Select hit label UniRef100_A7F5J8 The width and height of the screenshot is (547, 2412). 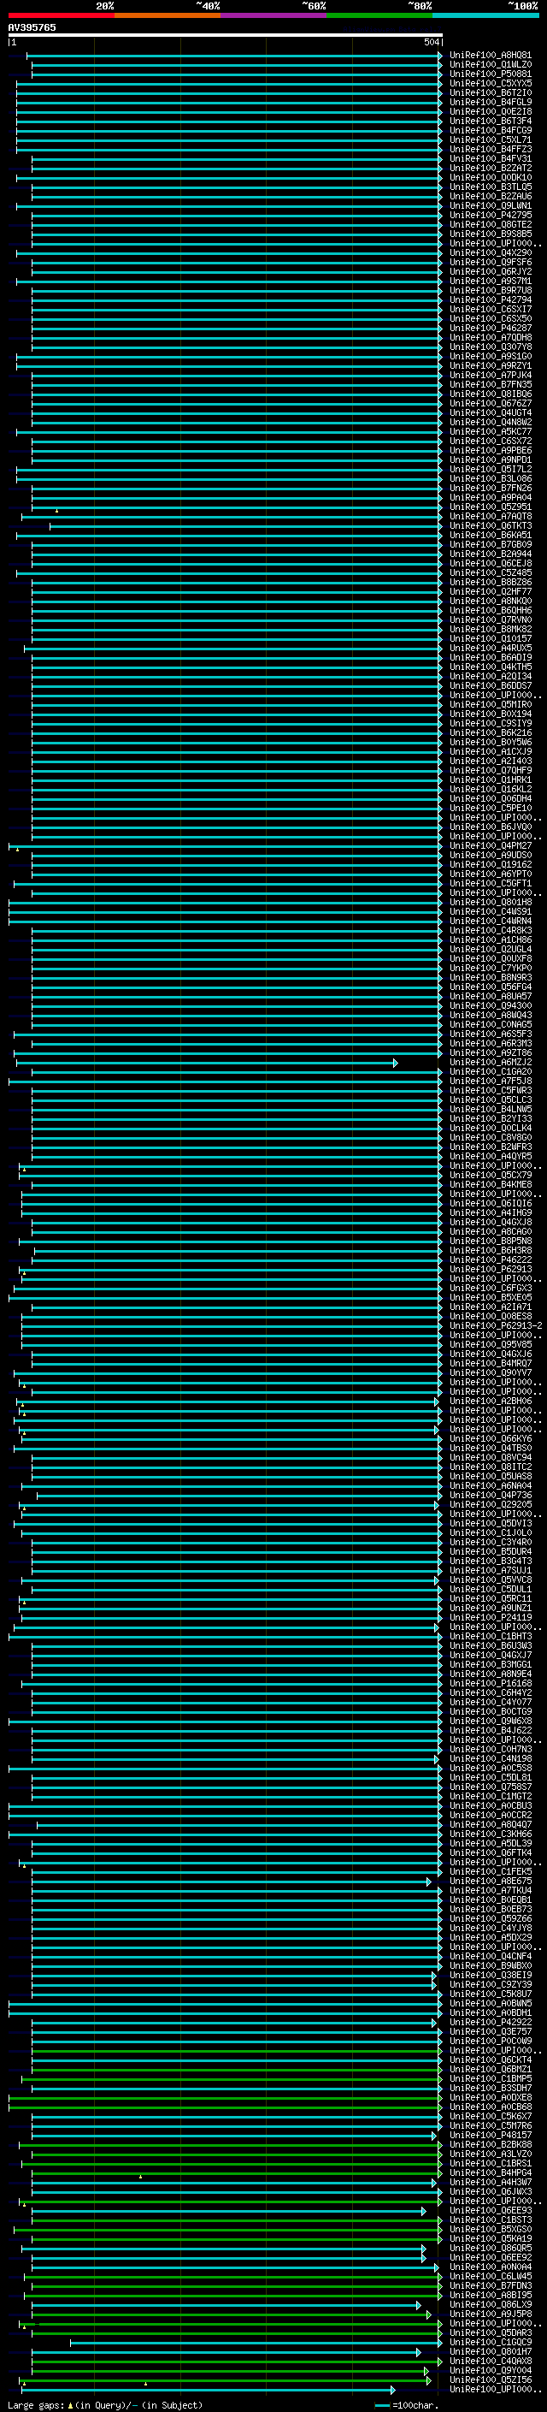click(491, 1081)
